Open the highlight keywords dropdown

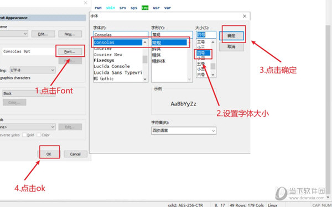[x=28, y=127]
